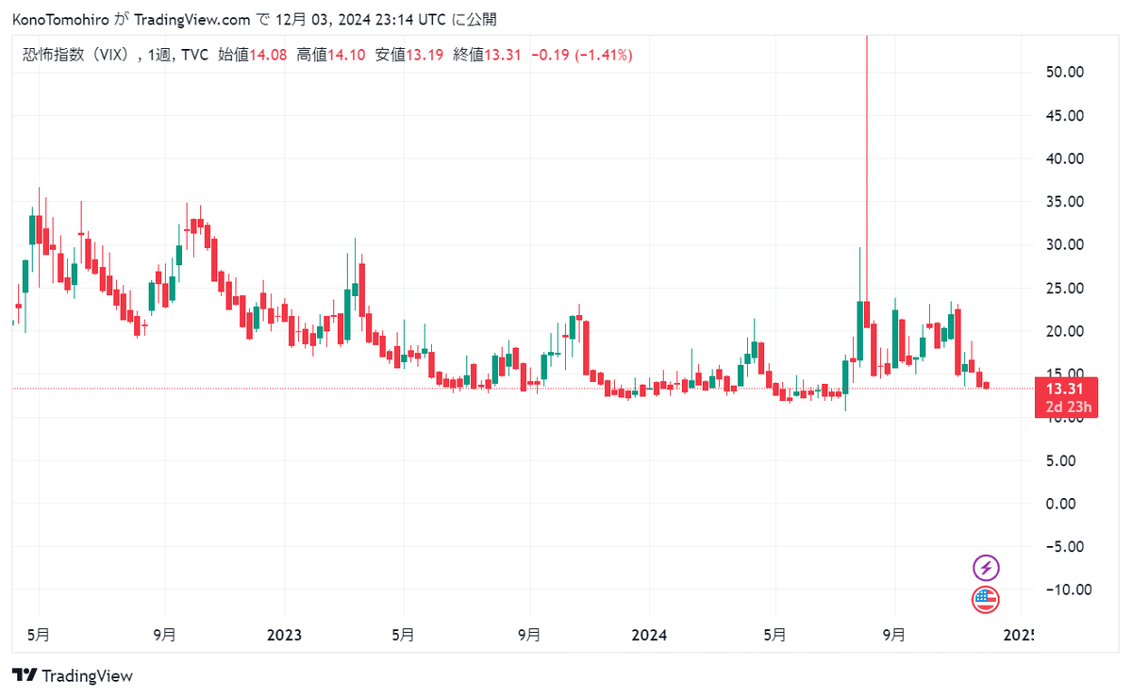Click the opening value 始値14.08
This screenshot has height=698, width=1132.
click(251, 56)
